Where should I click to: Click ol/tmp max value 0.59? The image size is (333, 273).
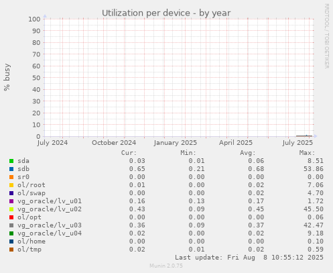point(316,250)
